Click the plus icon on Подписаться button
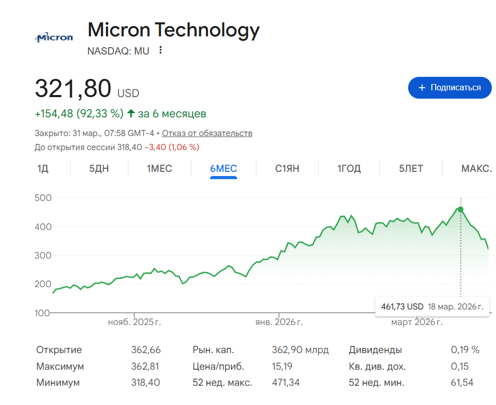This screenshot has width=496, height=405. click(x=422, y=88)
